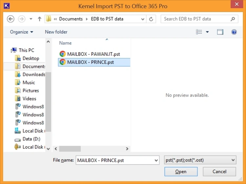Click the Desktop folder icon
This screenshot has height=184, width=246.
click(x=18, y=58)
